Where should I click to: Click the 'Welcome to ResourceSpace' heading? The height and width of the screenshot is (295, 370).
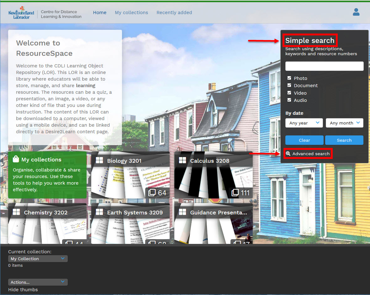[x=44, y=48]
